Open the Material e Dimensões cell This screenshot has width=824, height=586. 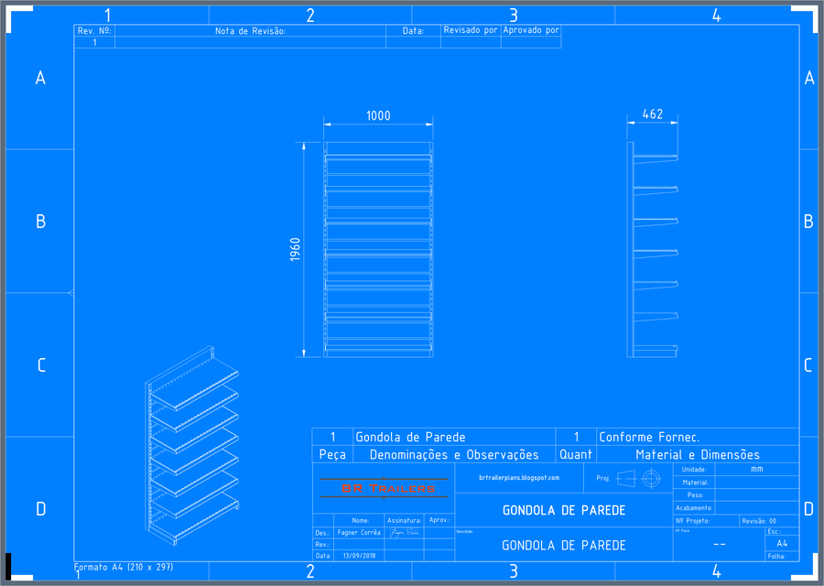point(699,454)
